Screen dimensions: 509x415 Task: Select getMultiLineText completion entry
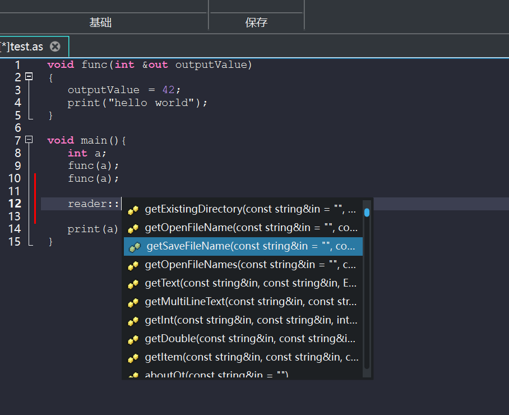(243, 302)
